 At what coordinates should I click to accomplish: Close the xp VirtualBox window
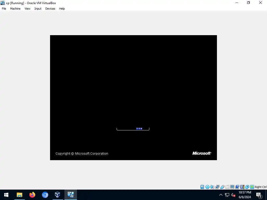point(260,3)
